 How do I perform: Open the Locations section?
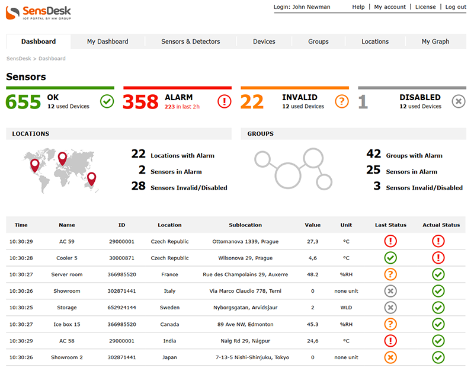pos(375,41)
